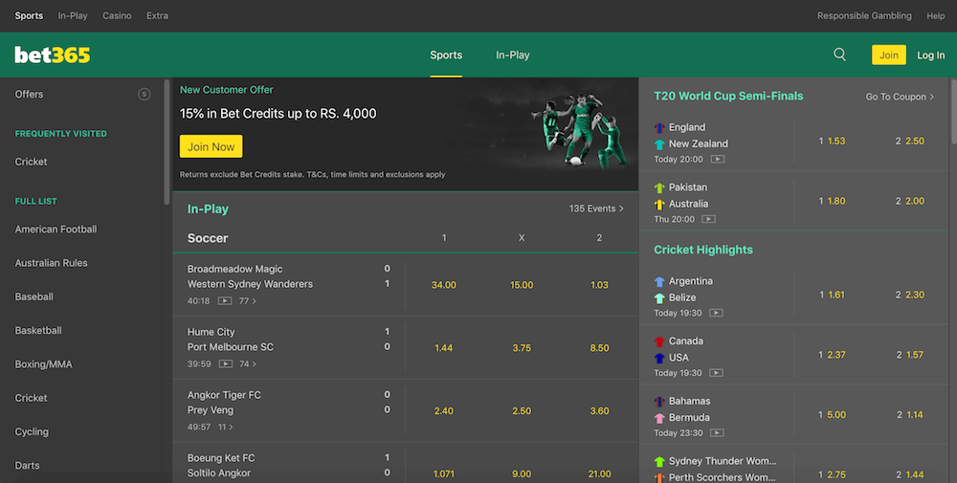Open Baseball in sidebar
The width and height of the screenshot is (957, 483).
tap(34, 296)
